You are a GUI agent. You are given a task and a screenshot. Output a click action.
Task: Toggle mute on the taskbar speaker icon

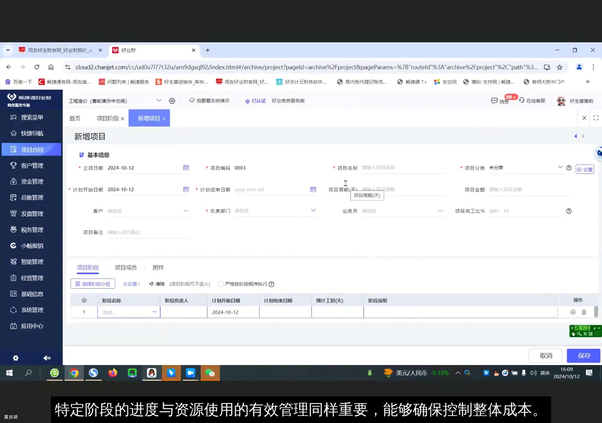[x=533, y=373]
